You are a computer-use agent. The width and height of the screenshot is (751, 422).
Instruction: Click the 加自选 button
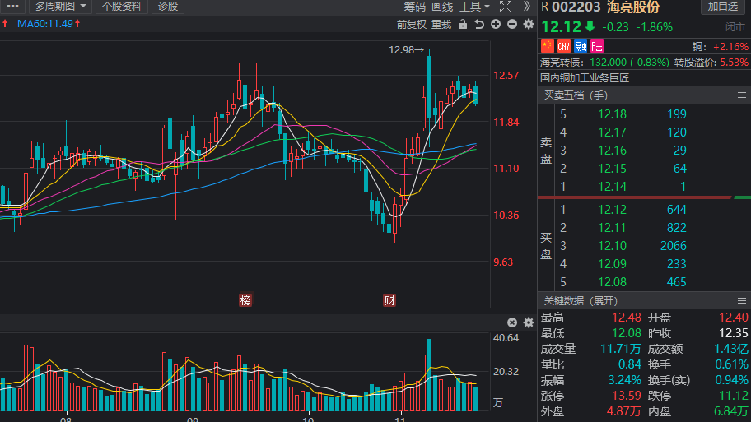pyautogui.click(x=723, y=7)
